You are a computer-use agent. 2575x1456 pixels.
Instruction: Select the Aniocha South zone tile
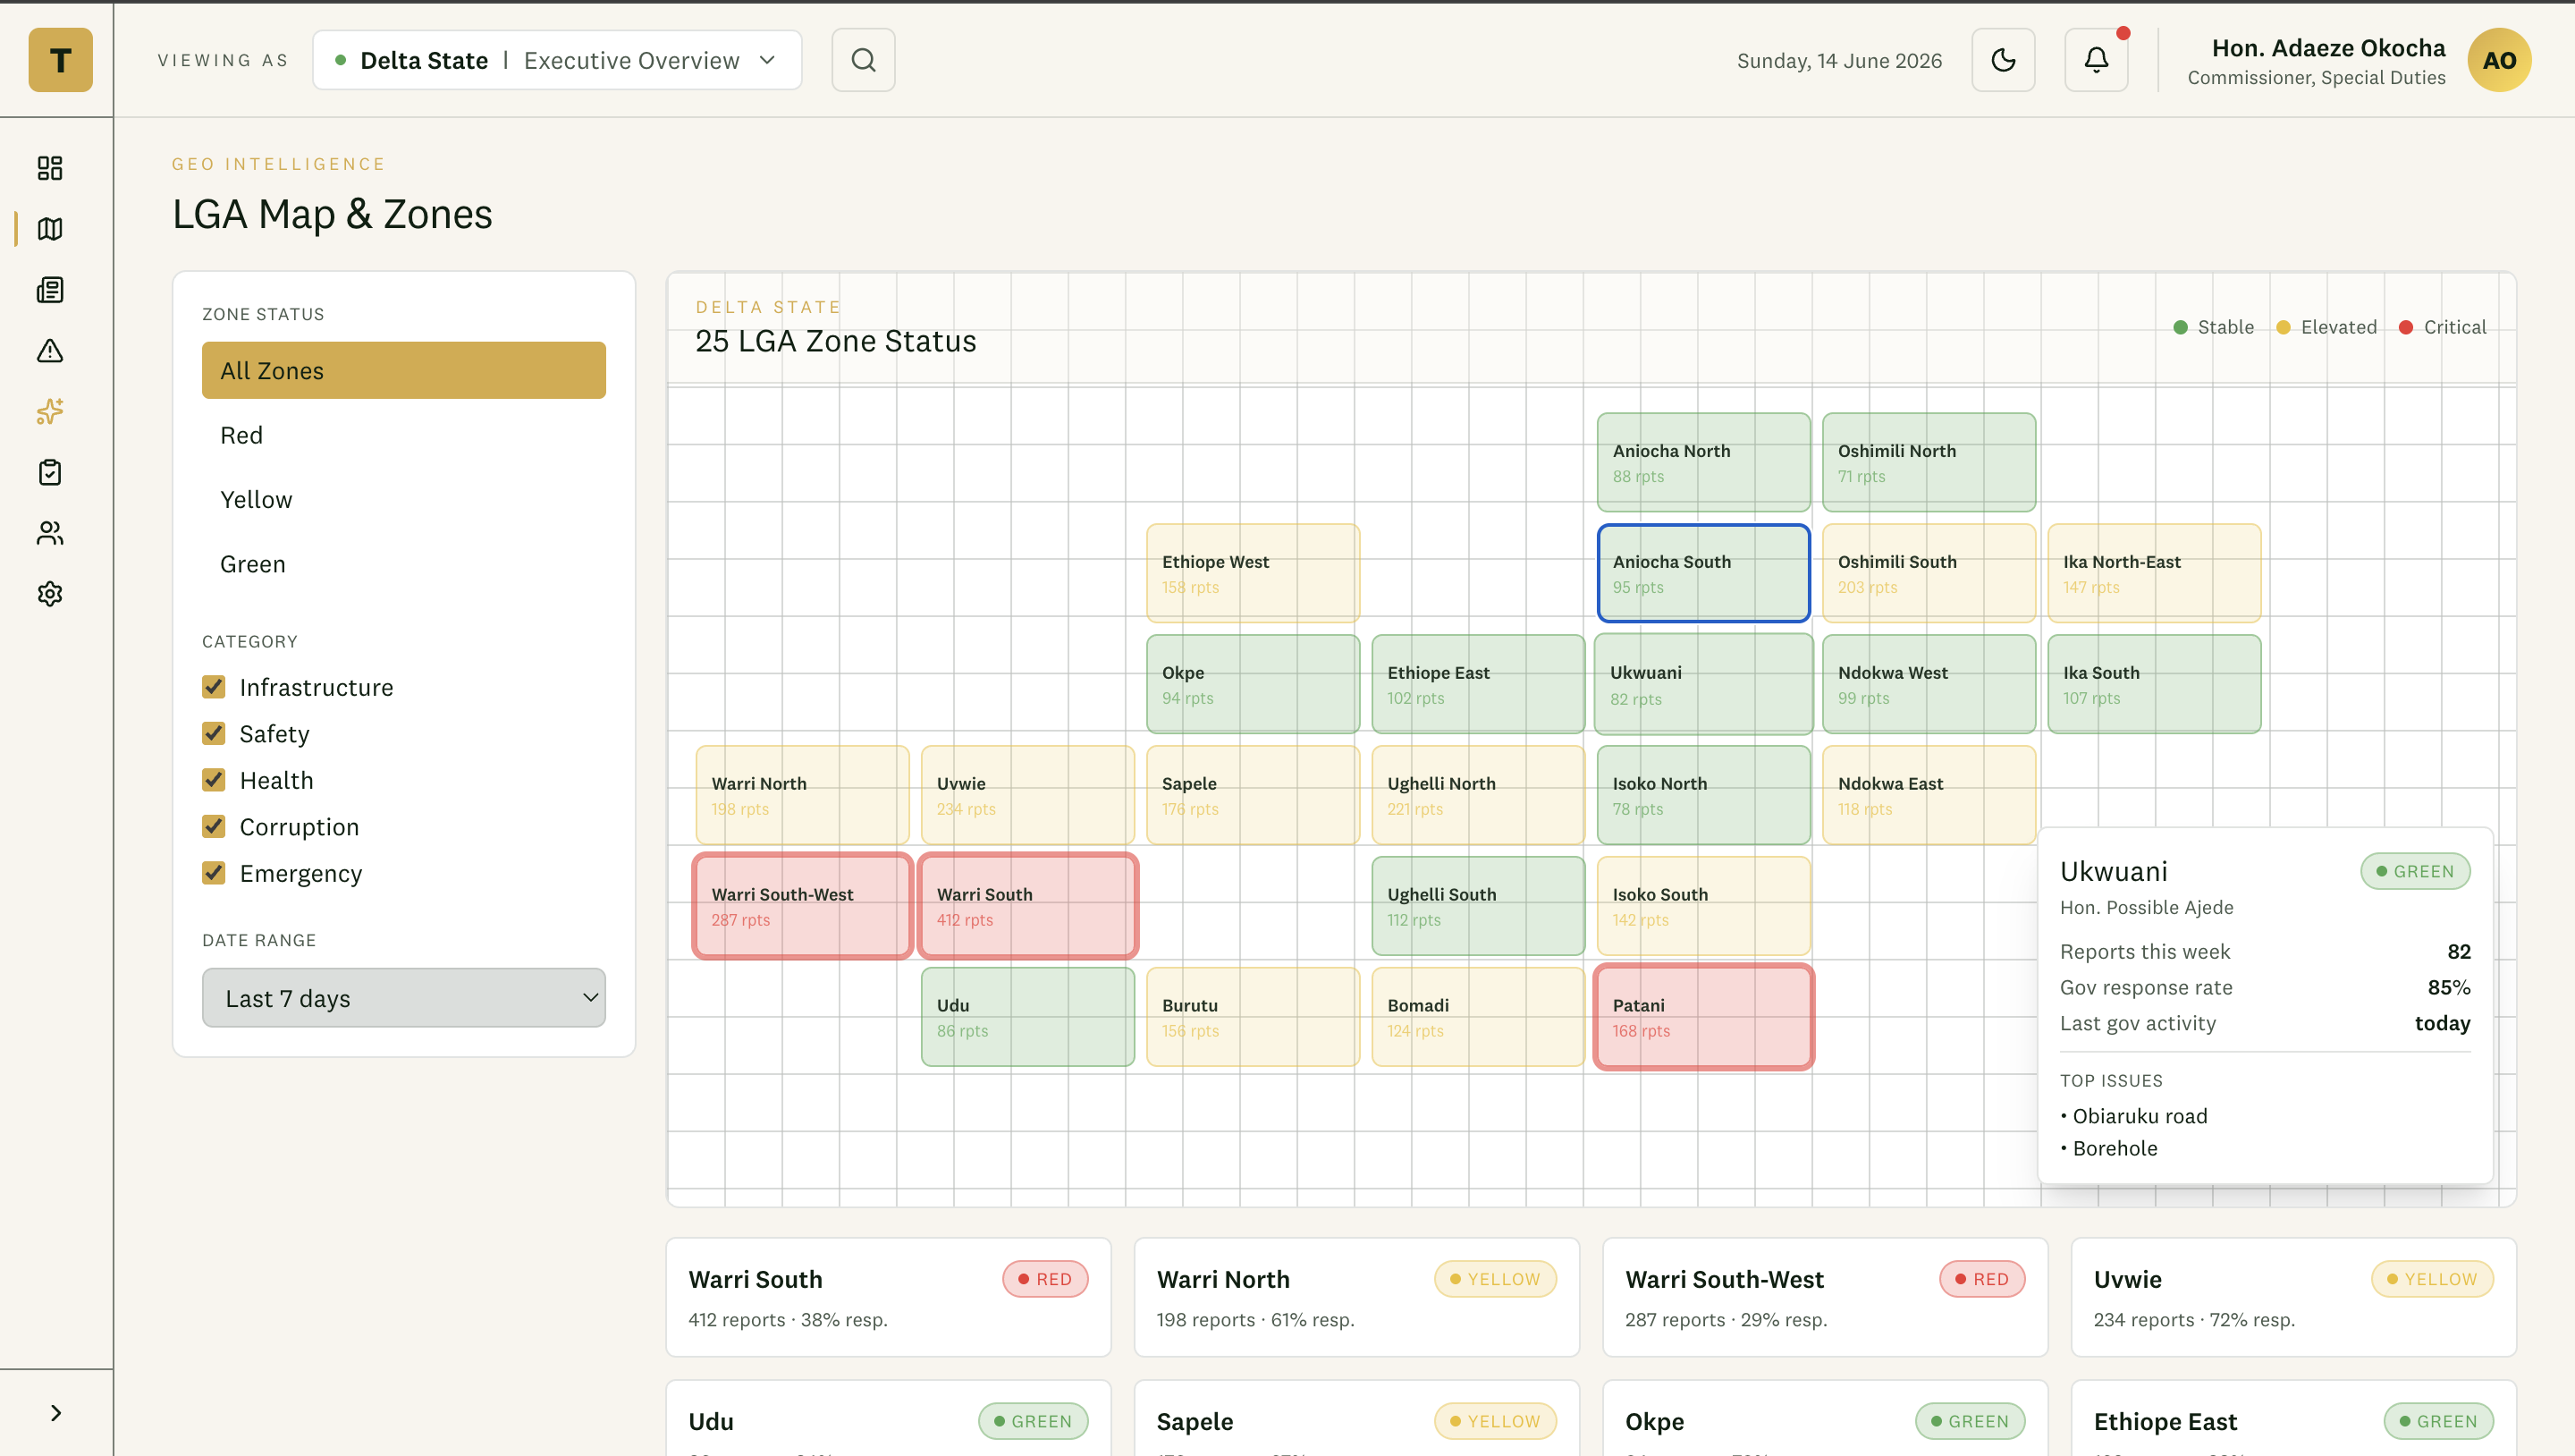point(1703,573)
